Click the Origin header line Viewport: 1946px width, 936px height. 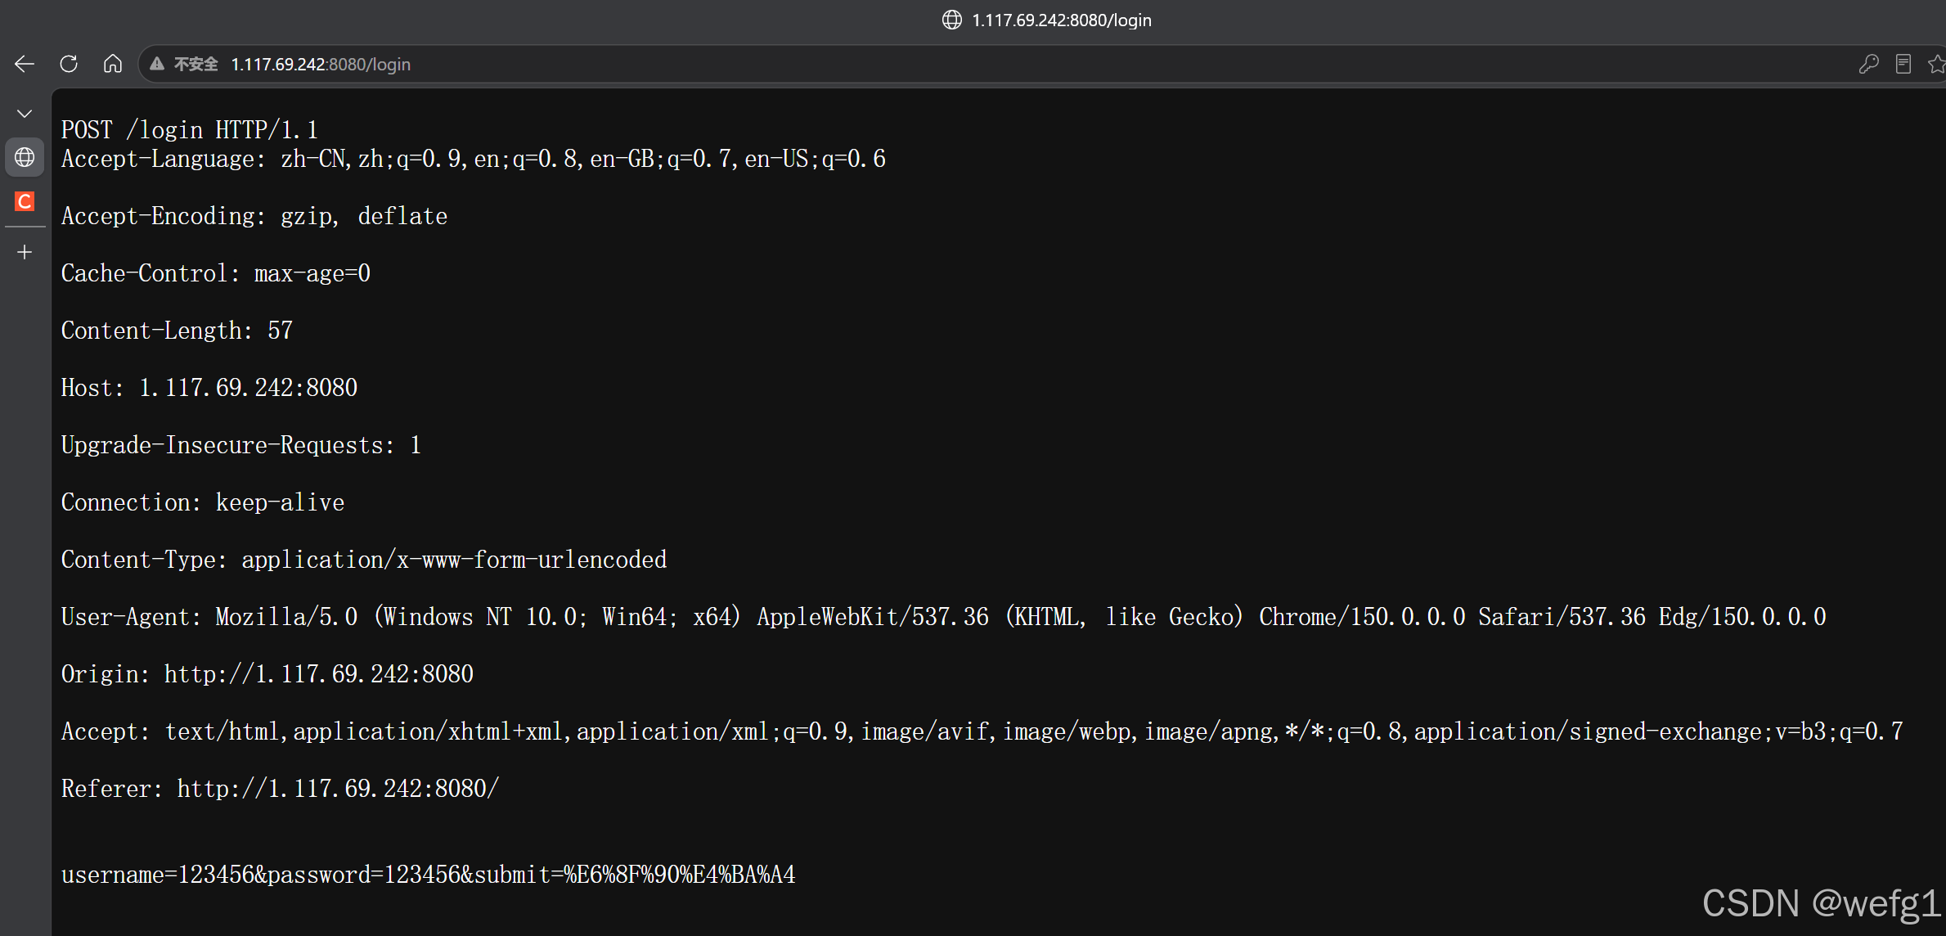coord(267,674)
